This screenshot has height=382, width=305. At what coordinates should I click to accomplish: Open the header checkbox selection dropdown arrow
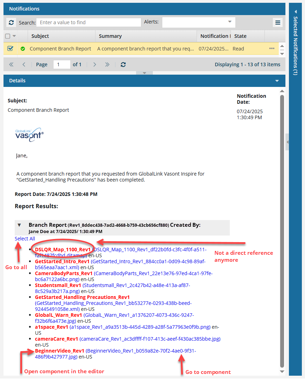point(14,36)
